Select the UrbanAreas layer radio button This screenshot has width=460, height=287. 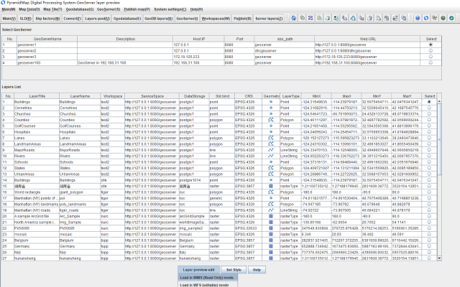click(430, 173)
